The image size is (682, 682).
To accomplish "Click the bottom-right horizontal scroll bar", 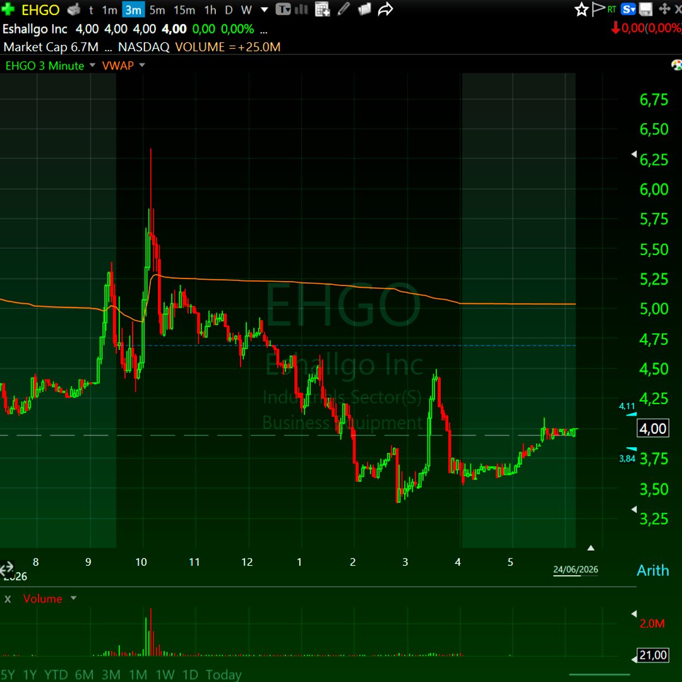I will [x=599, y=675].
